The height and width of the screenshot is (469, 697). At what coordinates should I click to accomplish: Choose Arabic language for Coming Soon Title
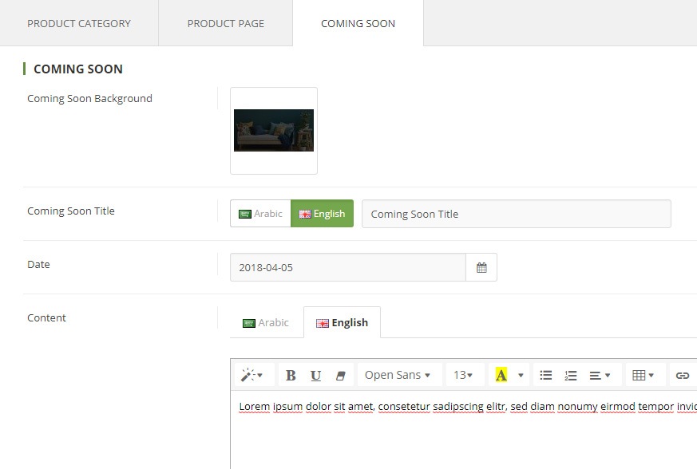pos(260,214)
